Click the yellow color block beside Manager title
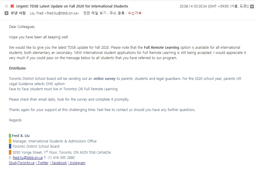 click(x=10, y=141)
